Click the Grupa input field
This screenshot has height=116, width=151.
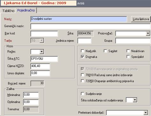coord(133,41)
